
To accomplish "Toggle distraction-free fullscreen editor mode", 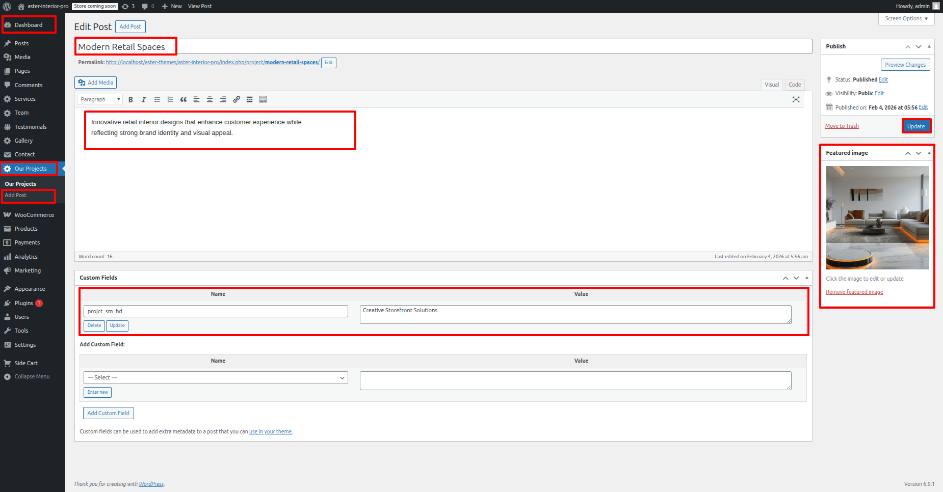I will click(x=796, y=100).
